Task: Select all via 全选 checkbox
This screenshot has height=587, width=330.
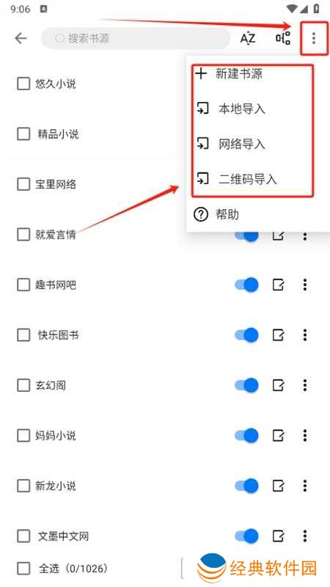Action: tap(23, 569)
